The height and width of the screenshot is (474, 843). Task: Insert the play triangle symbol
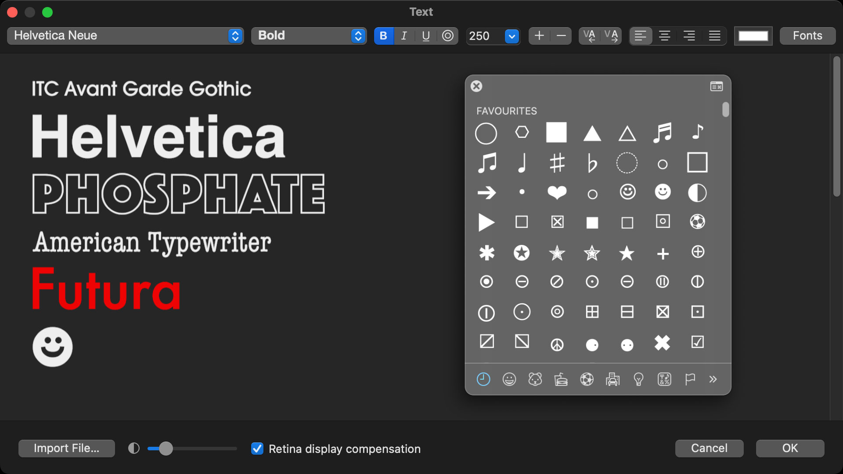pos(486,222)
